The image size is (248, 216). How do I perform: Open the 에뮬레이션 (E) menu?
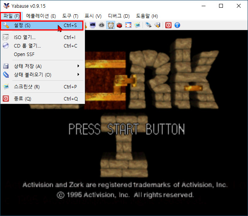[x=41, y=16]
